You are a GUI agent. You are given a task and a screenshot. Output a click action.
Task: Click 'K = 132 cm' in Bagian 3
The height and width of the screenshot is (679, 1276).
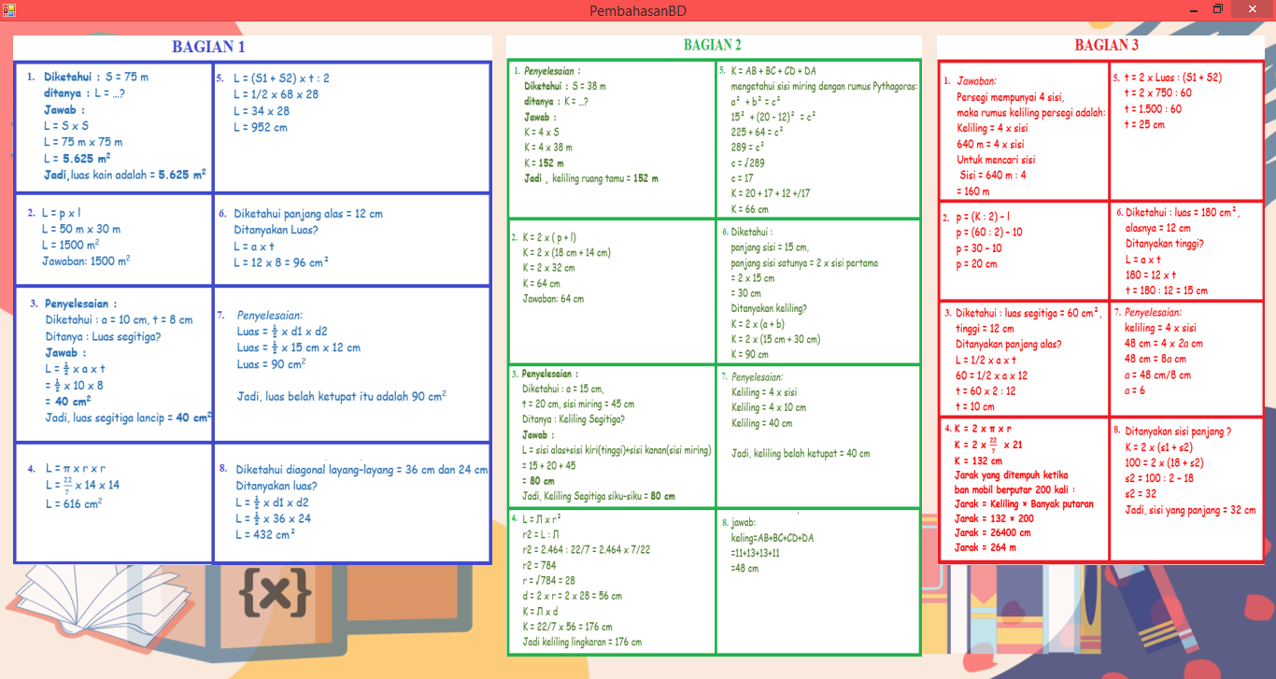pyautogui.click(x=978, y=461)
